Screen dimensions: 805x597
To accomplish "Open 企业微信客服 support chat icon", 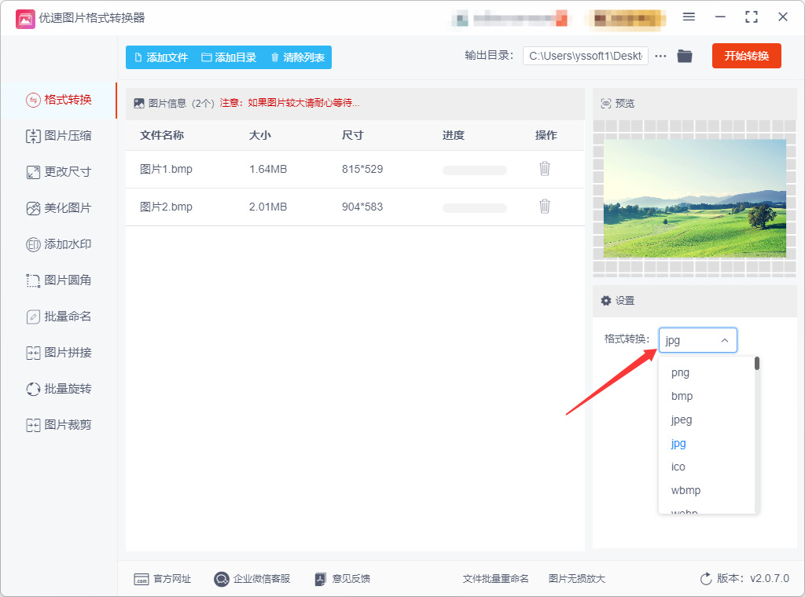I will tap(221, 579).
